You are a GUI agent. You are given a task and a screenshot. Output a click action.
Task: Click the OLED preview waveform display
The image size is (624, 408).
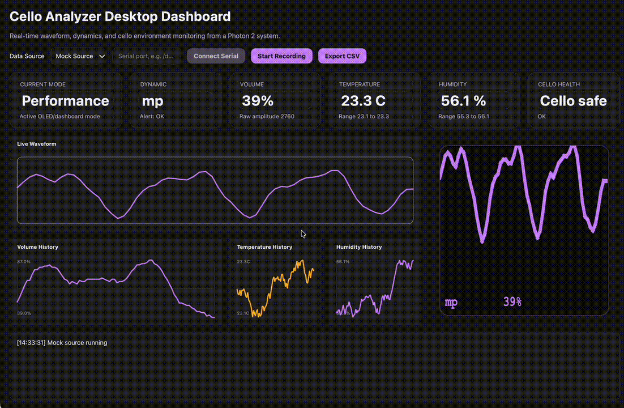pos(524,230)
